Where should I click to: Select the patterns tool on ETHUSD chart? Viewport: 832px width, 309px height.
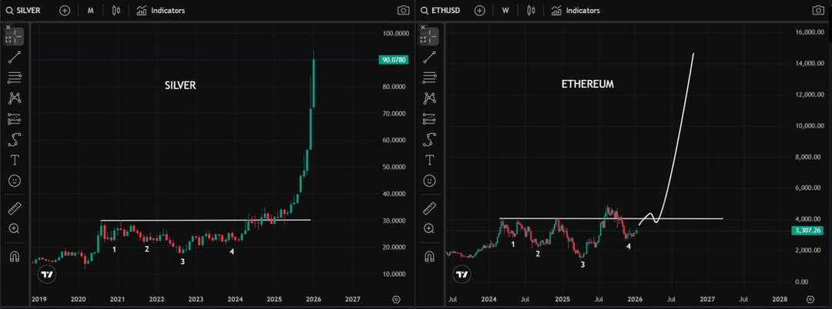[430, 98]
